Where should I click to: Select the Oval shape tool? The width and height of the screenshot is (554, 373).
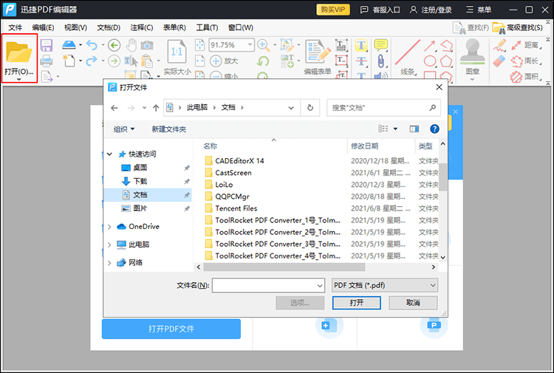[430, 61]
